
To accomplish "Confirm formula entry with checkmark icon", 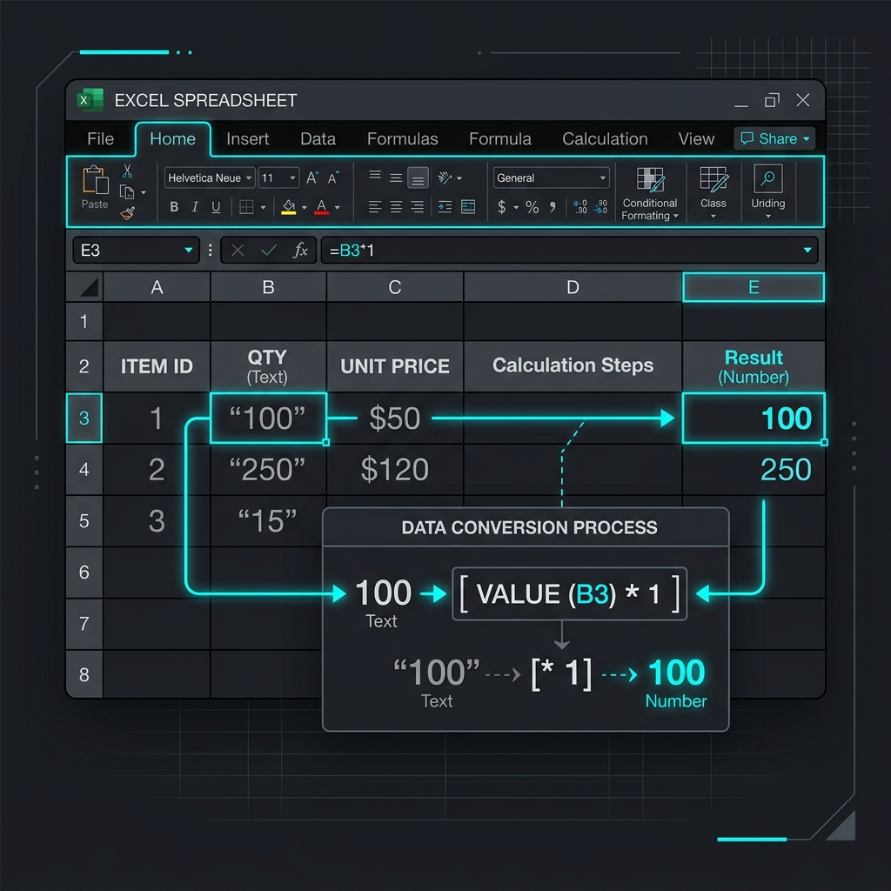I will pos(269,250).
